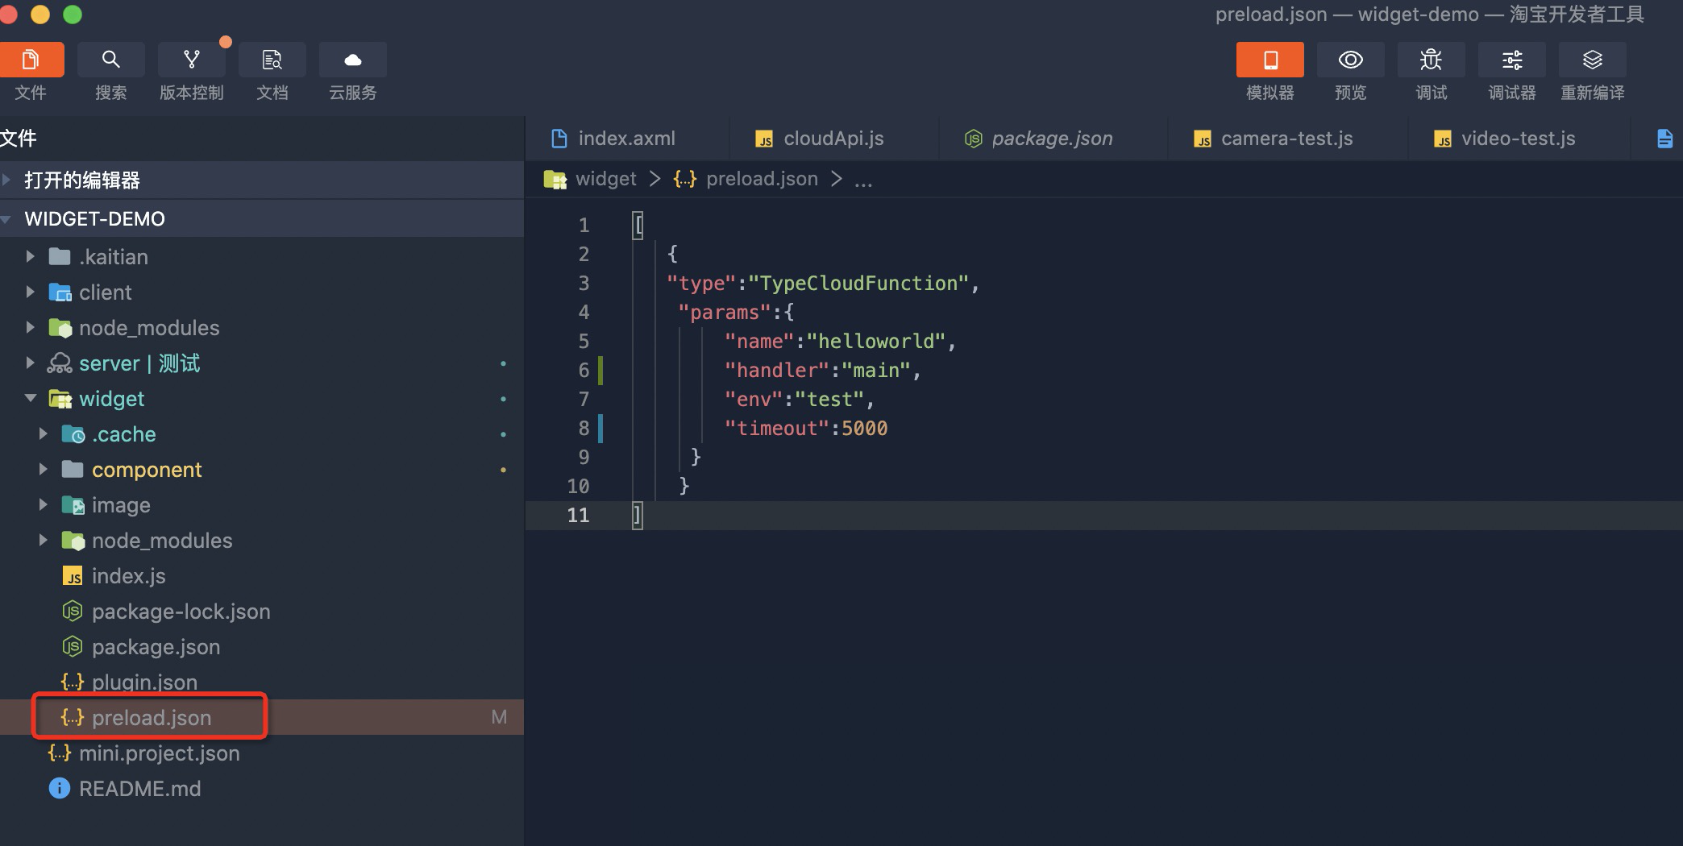Viewport: 1683px width, 846px height.
Task: Expand the image folder arrow
Action: tap(43, 504)
